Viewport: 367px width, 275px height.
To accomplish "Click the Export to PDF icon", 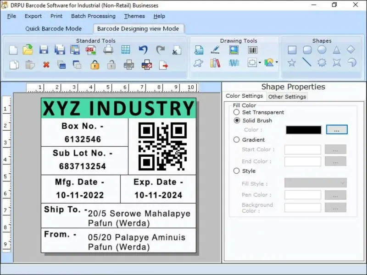I will (91, 50).
